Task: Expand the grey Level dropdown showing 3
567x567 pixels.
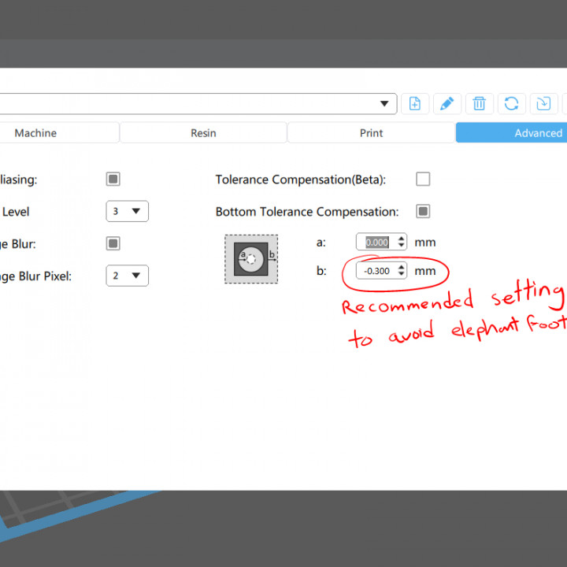Action: point(127,211)
